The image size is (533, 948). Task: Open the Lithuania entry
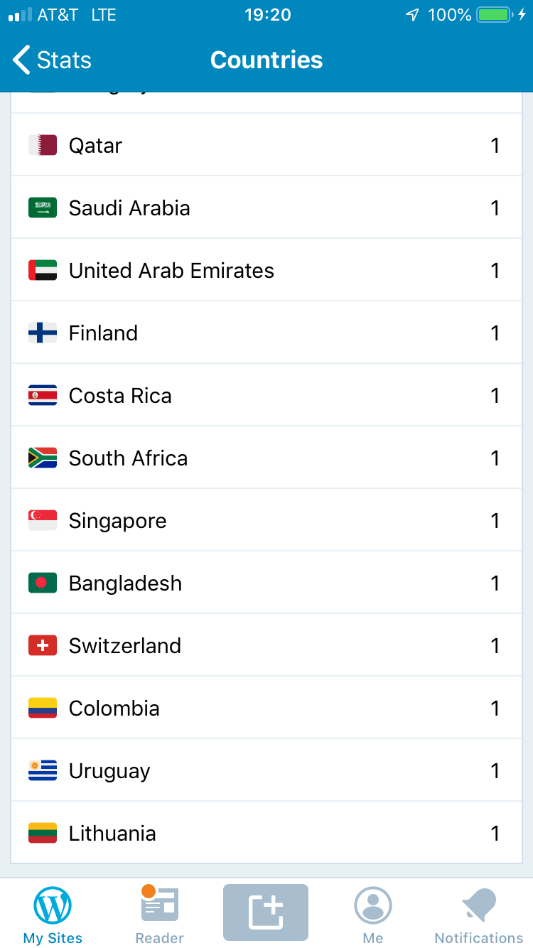(x=266, y=834)
